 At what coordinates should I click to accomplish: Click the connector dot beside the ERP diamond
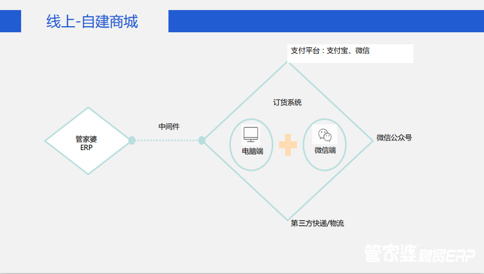click(132, 140)
